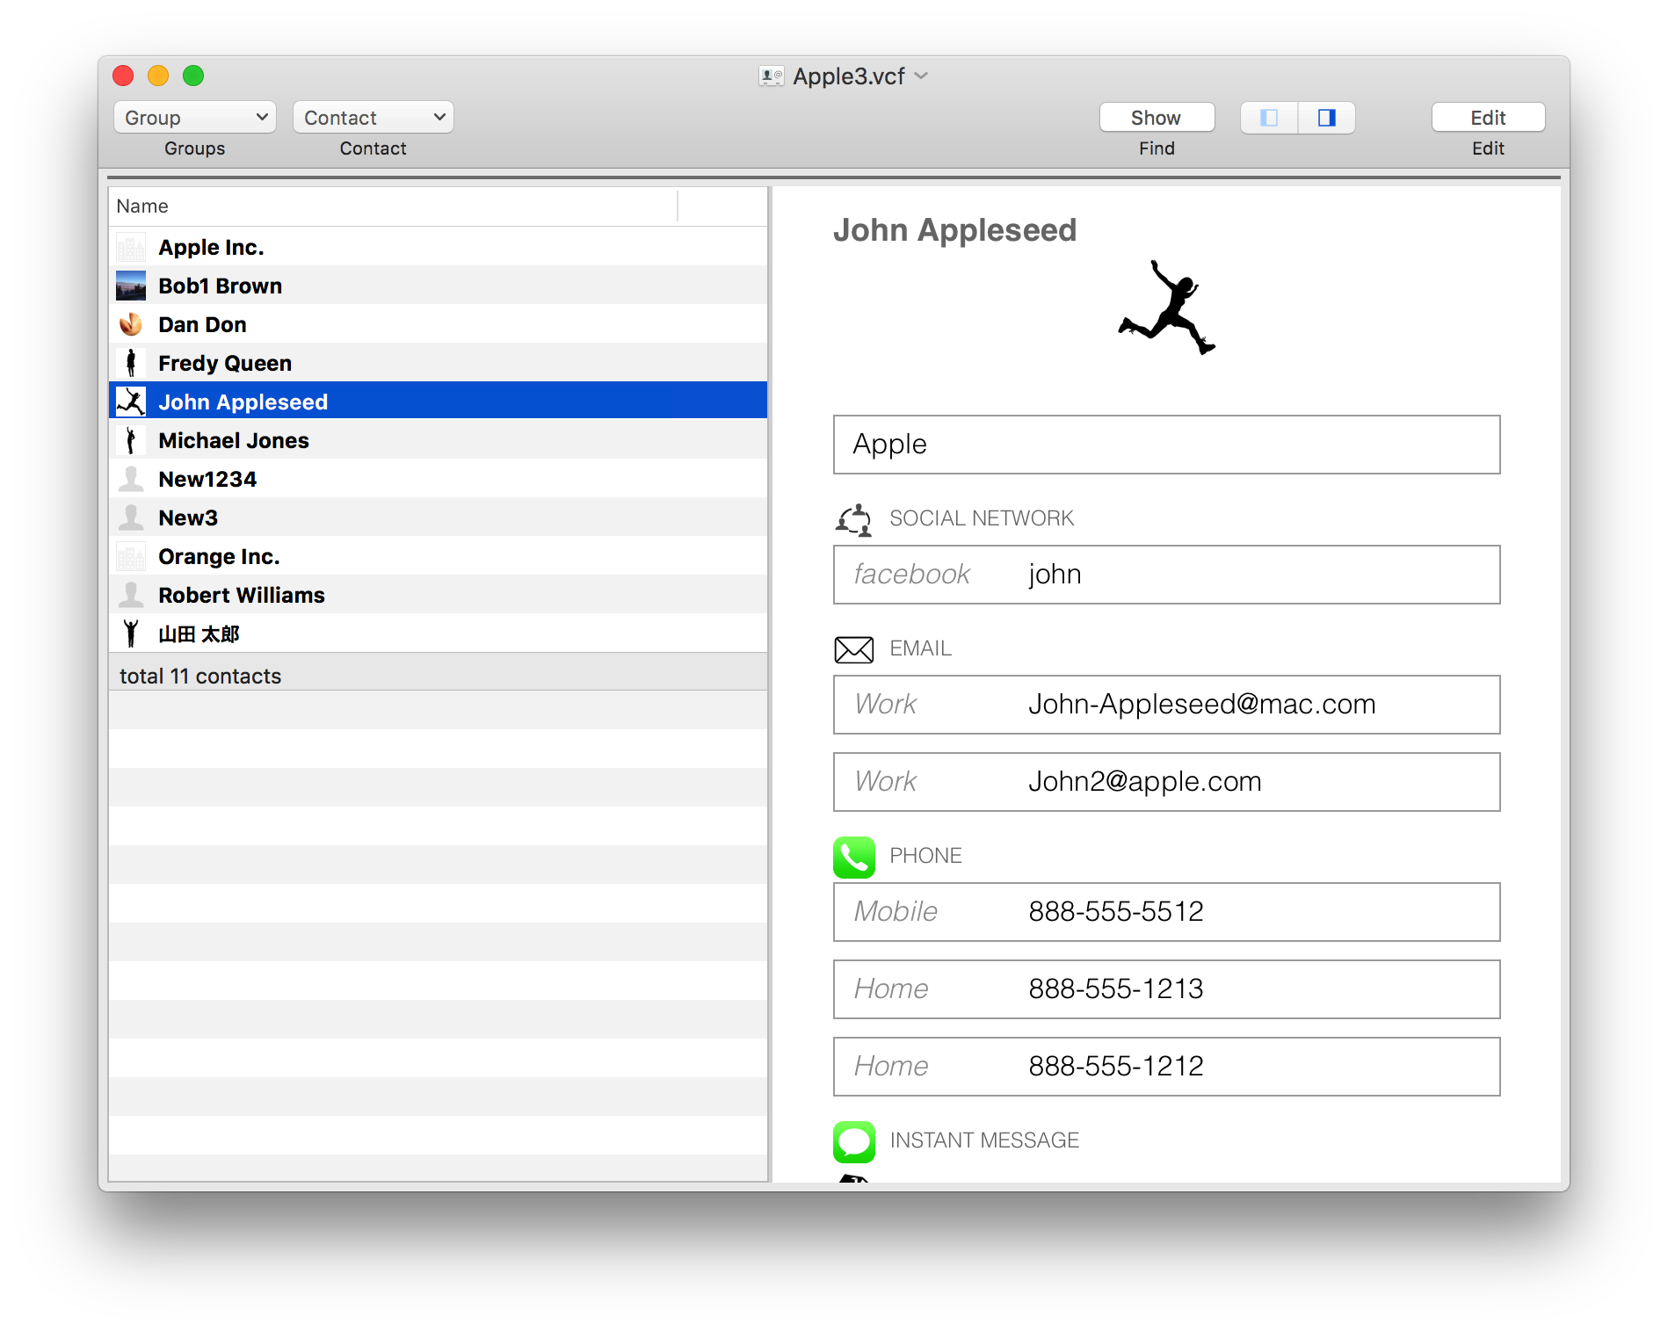Click Orange Inc. company building icon

point(131,556)
